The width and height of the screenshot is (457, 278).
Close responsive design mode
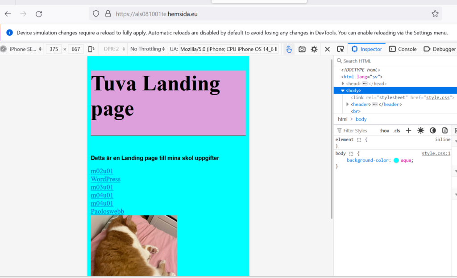pyautogui.click(x=327, y=49)
